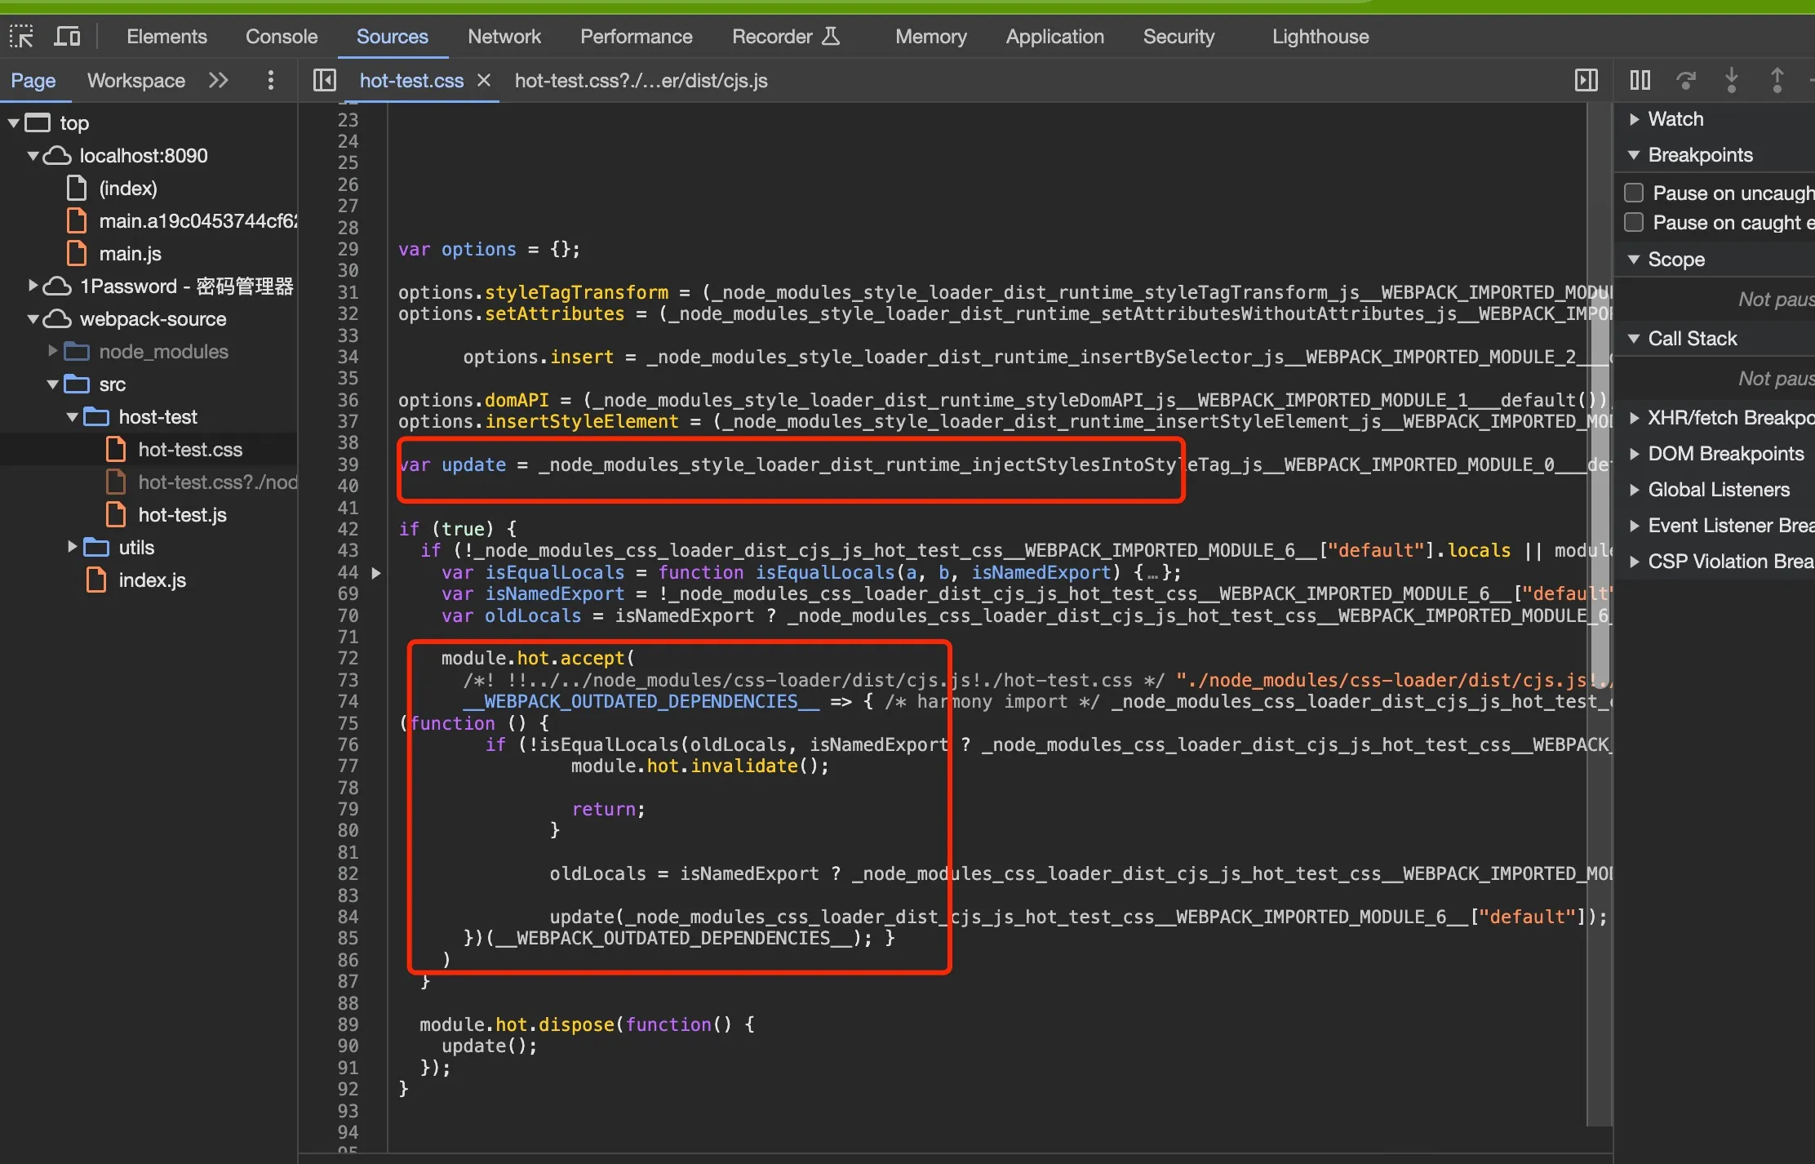
Task: Close the hot-test.css editor tab
Action: 484,80
